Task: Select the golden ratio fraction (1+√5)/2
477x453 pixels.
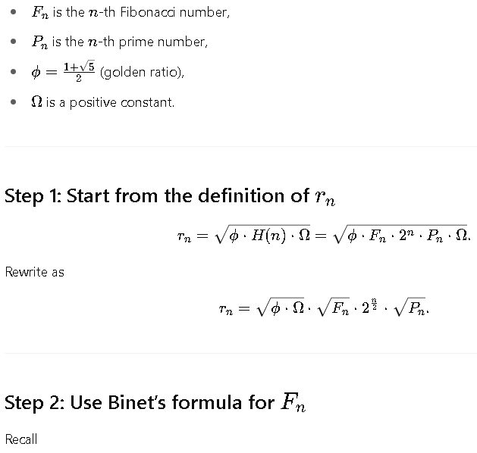Action: coord(79,71)
